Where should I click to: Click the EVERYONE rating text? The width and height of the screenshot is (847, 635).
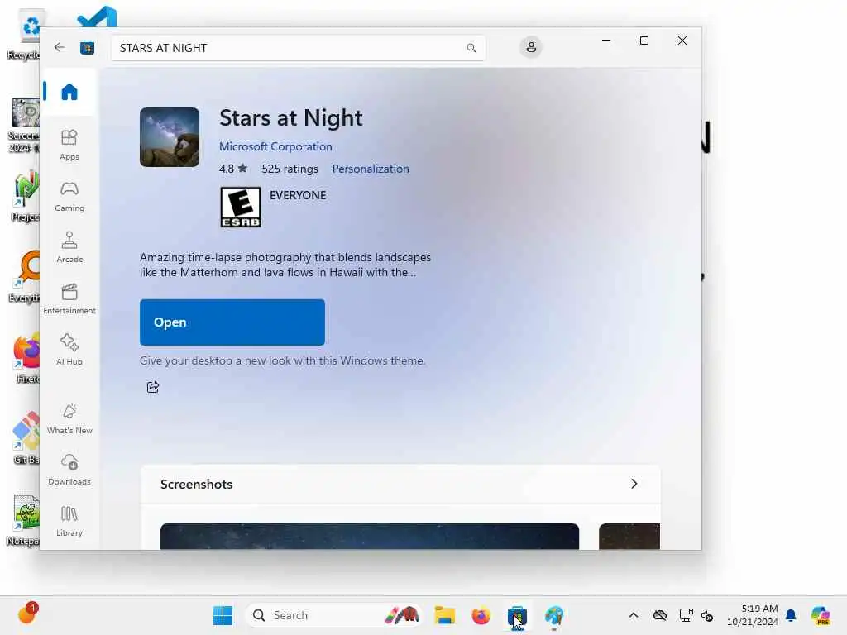point(298,195)
